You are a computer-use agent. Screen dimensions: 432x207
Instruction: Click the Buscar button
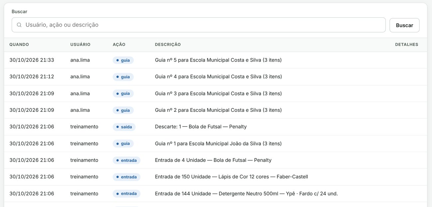tap(404, 25)
